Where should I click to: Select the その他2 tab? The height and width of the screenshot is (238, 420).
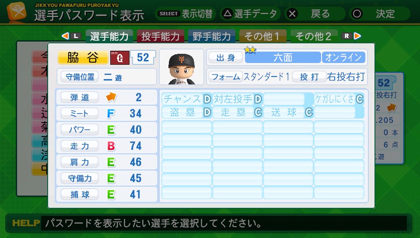313,36
